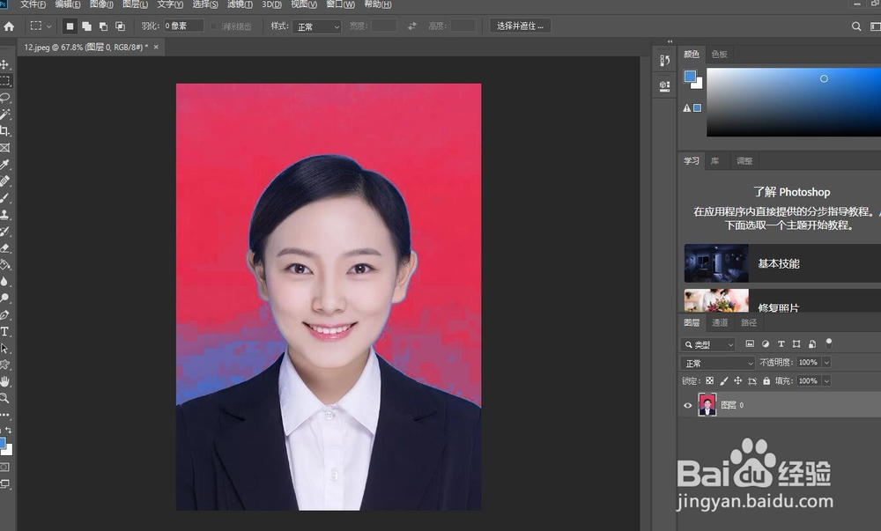
Task: Click the search icon at top right
Action: (856, 26)
